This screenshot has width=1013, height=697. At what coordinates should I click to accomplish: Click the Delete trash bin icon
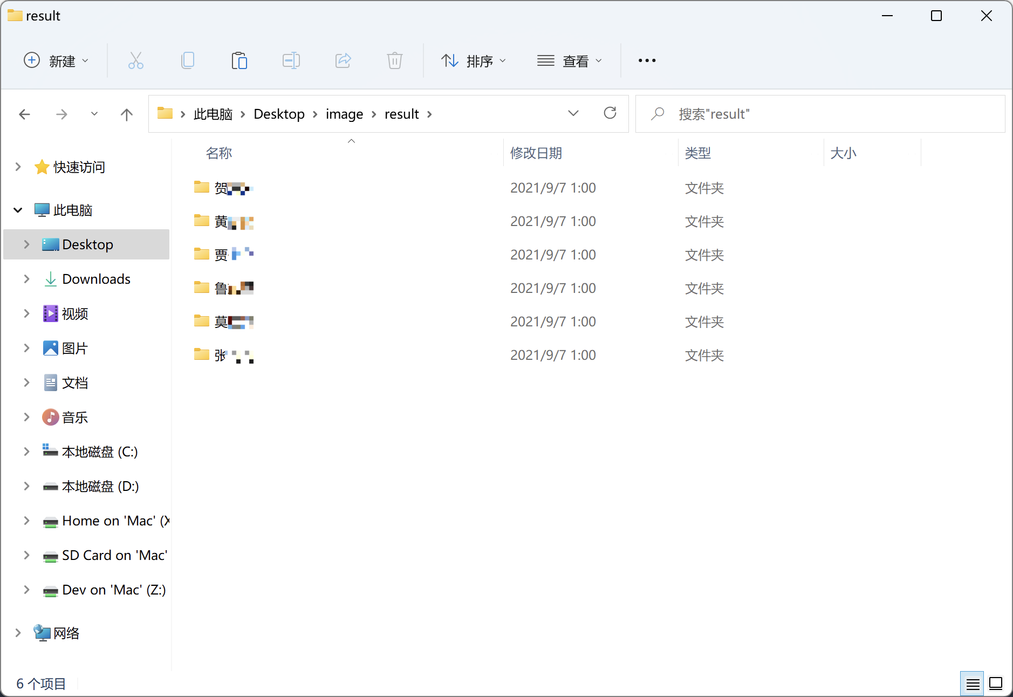pyautogui.click(x=394, y=60)
